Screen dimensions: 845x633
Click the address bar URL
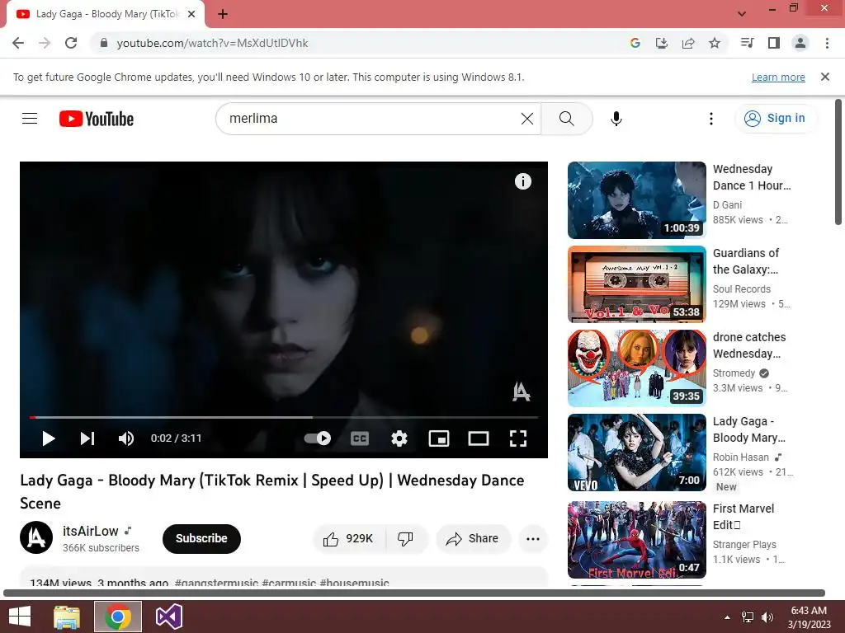coord(212,43)
